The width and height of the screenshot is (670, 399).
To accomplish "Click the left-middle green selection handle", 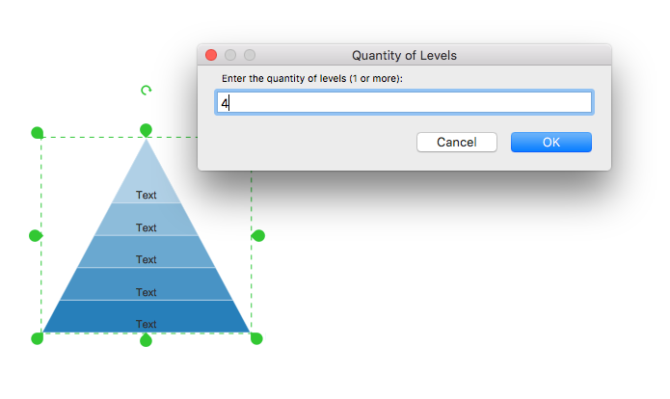I will tap(37, 235).
